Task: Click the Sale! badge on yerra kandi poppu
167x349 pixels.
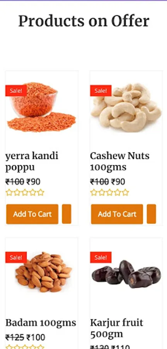Action: click(16, 91)
